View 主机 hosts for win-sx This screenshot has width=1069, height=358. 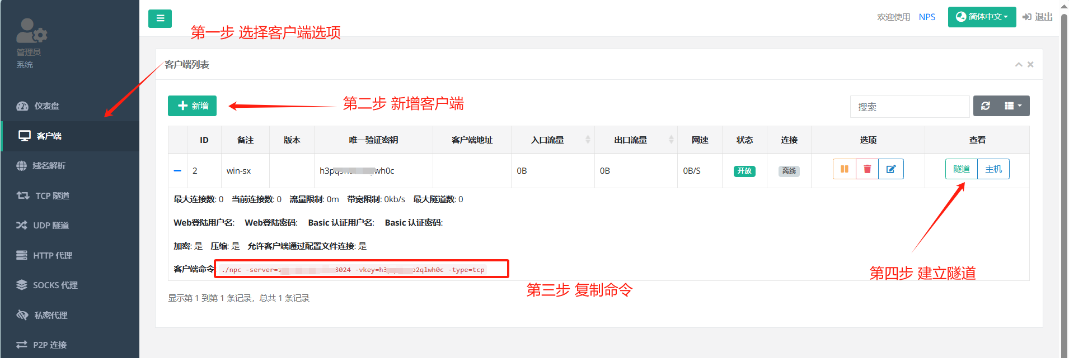coord(993,169)
